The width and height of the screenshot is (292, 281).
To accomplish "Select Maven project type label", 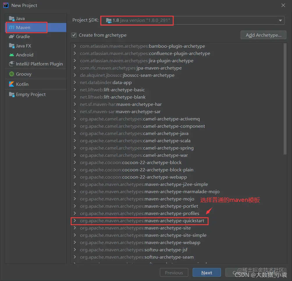I will pyautogui.click(x=23, y=28).
